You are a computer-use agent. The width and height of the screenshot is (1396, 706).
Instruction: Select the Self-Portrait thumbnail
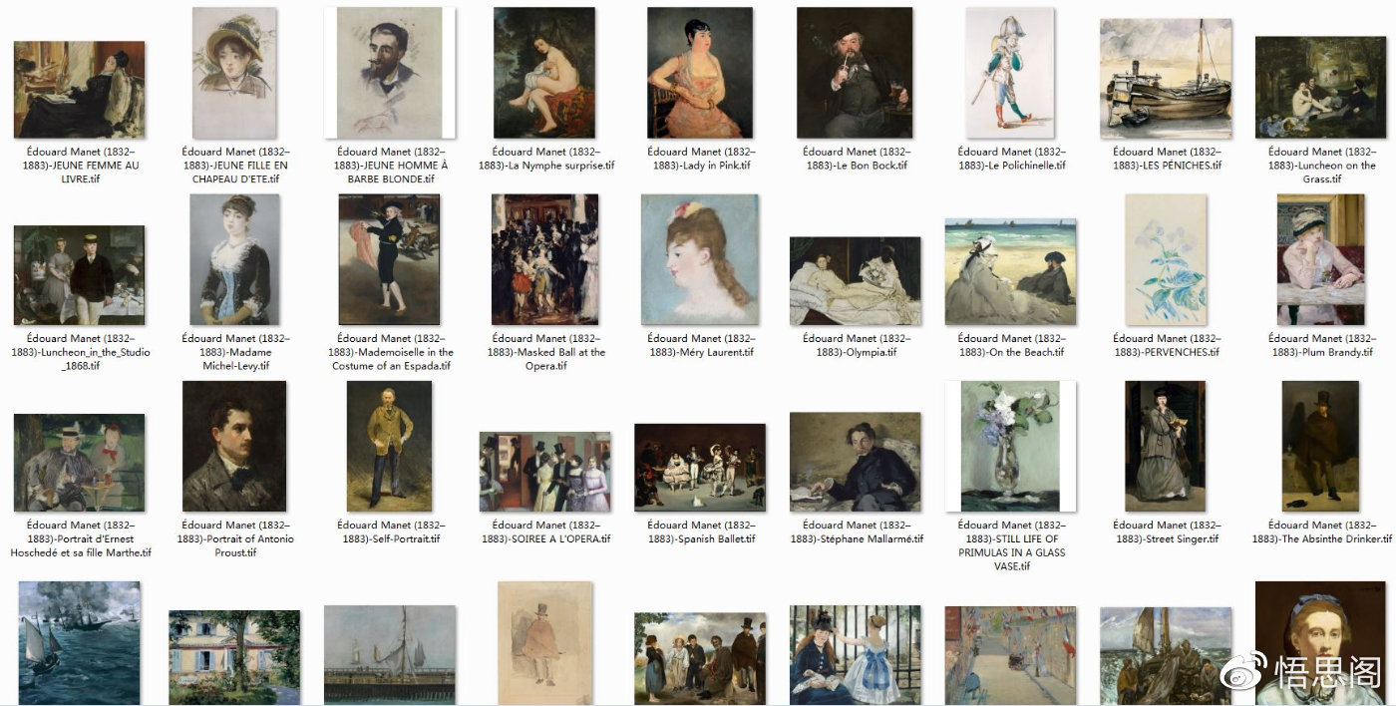click(x=389, y=446)
